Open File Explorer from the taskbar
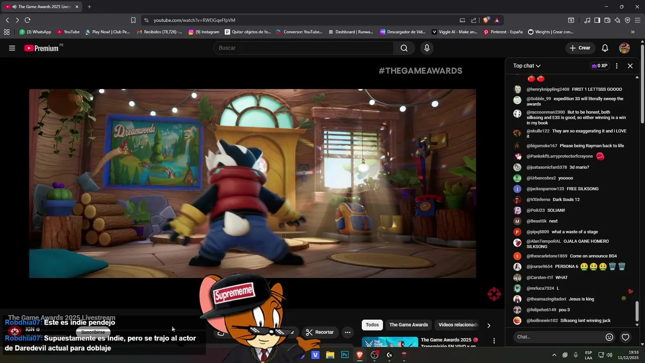The height and width of the screenshot is (363, 645). 330,355
